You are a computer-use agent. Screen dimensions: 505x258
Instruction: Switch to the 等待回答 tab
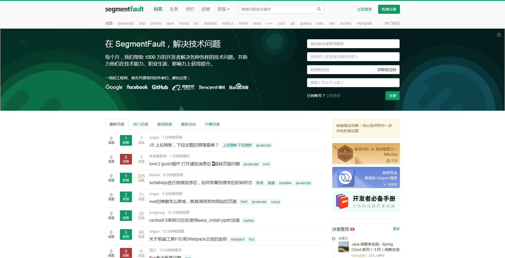click(x=165, y=124)
